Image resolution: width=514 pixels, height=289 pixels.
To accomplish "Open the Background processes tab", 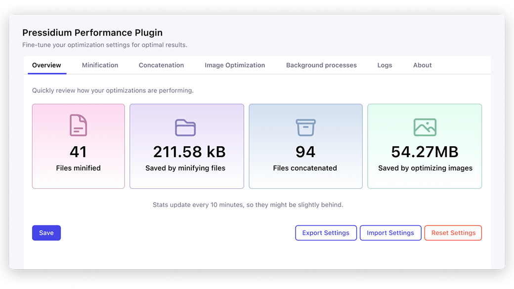I will coord(321,65).
